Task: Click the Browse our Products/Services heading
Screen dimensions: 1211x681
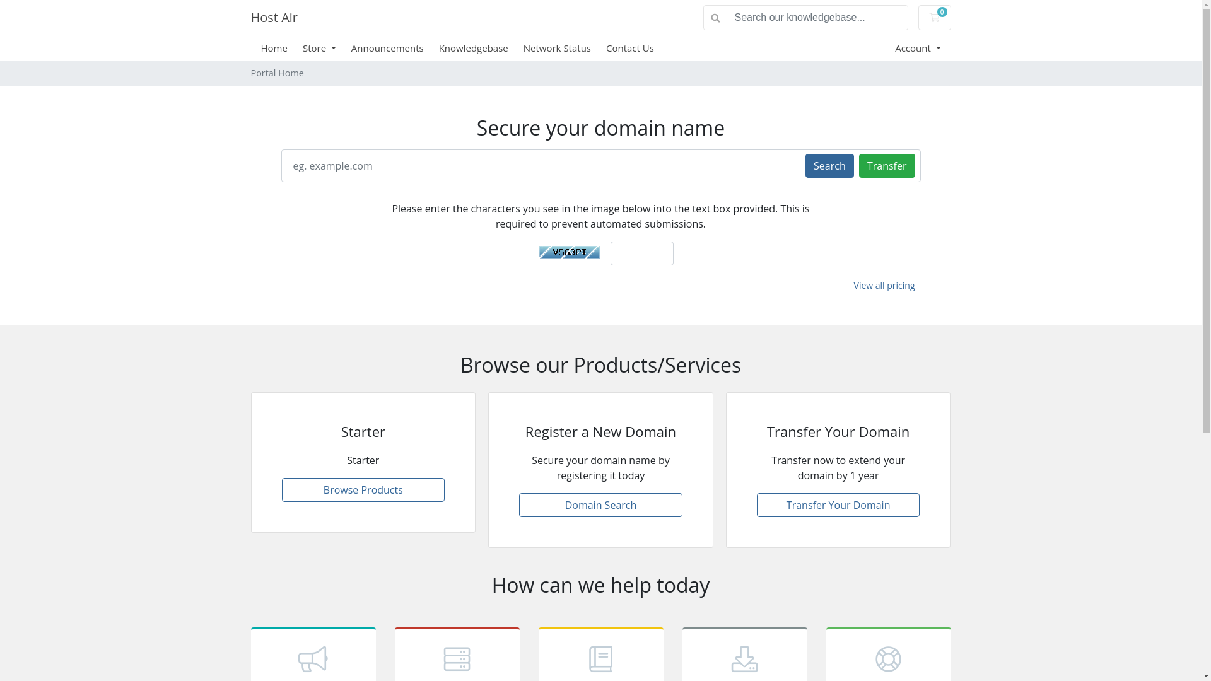Action: click(x=600, y=365)
